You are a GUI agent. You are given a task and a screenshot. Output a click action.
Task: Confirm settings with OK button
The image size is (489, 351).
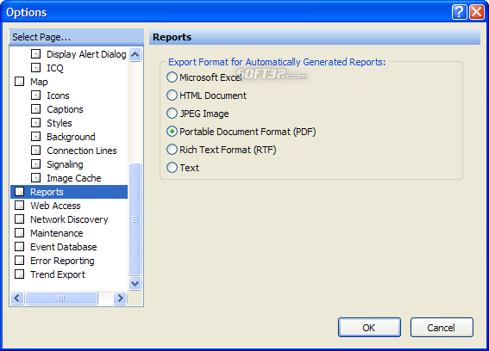tap(369, 328)
